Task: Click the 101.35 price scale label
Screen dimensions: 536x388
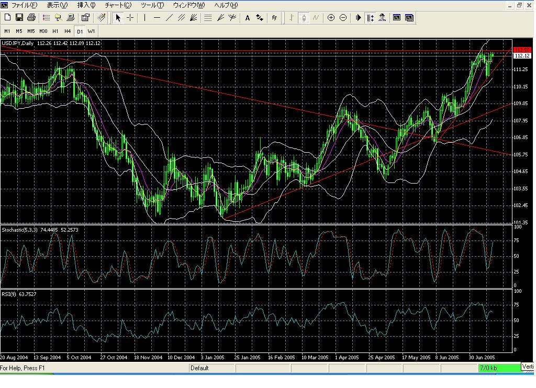Action: pyautogui.click(x=521, y=222)
